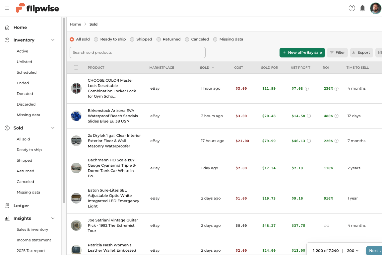The image size is (382, 255).
Task: Click the Joe Satriani guitar pick thumbnail
Action: (x=76, y=225)
